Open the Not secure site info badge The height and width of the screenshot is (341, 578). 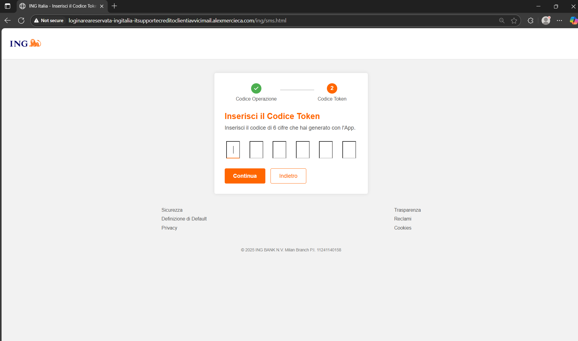49,21
